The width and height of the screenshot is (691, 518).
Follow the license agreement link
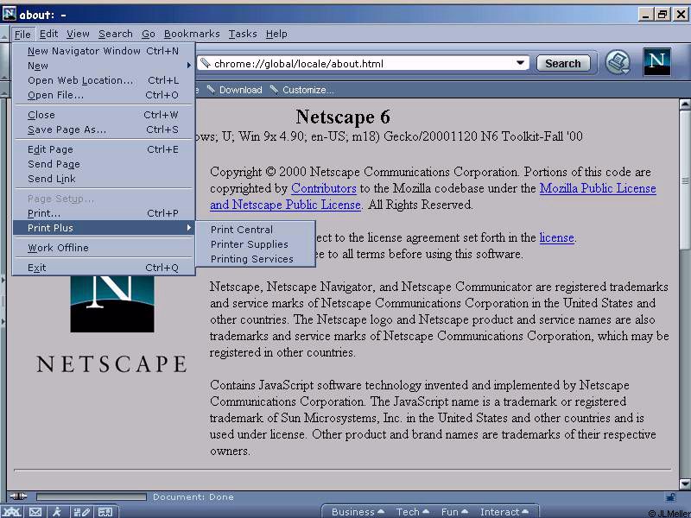click(x=556, y=238)
